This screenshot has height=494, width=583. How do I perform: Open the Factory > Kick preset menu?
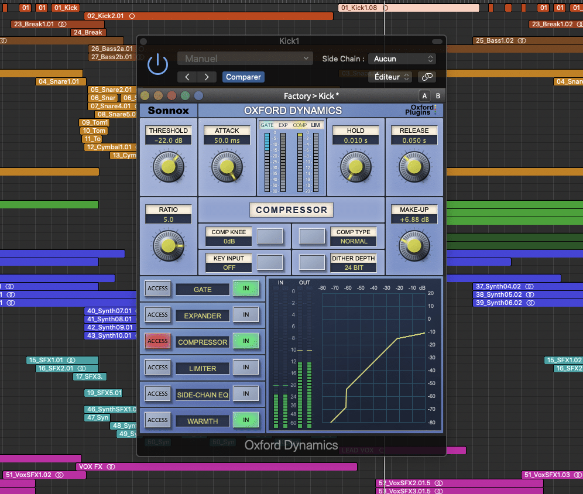[311, 96]
